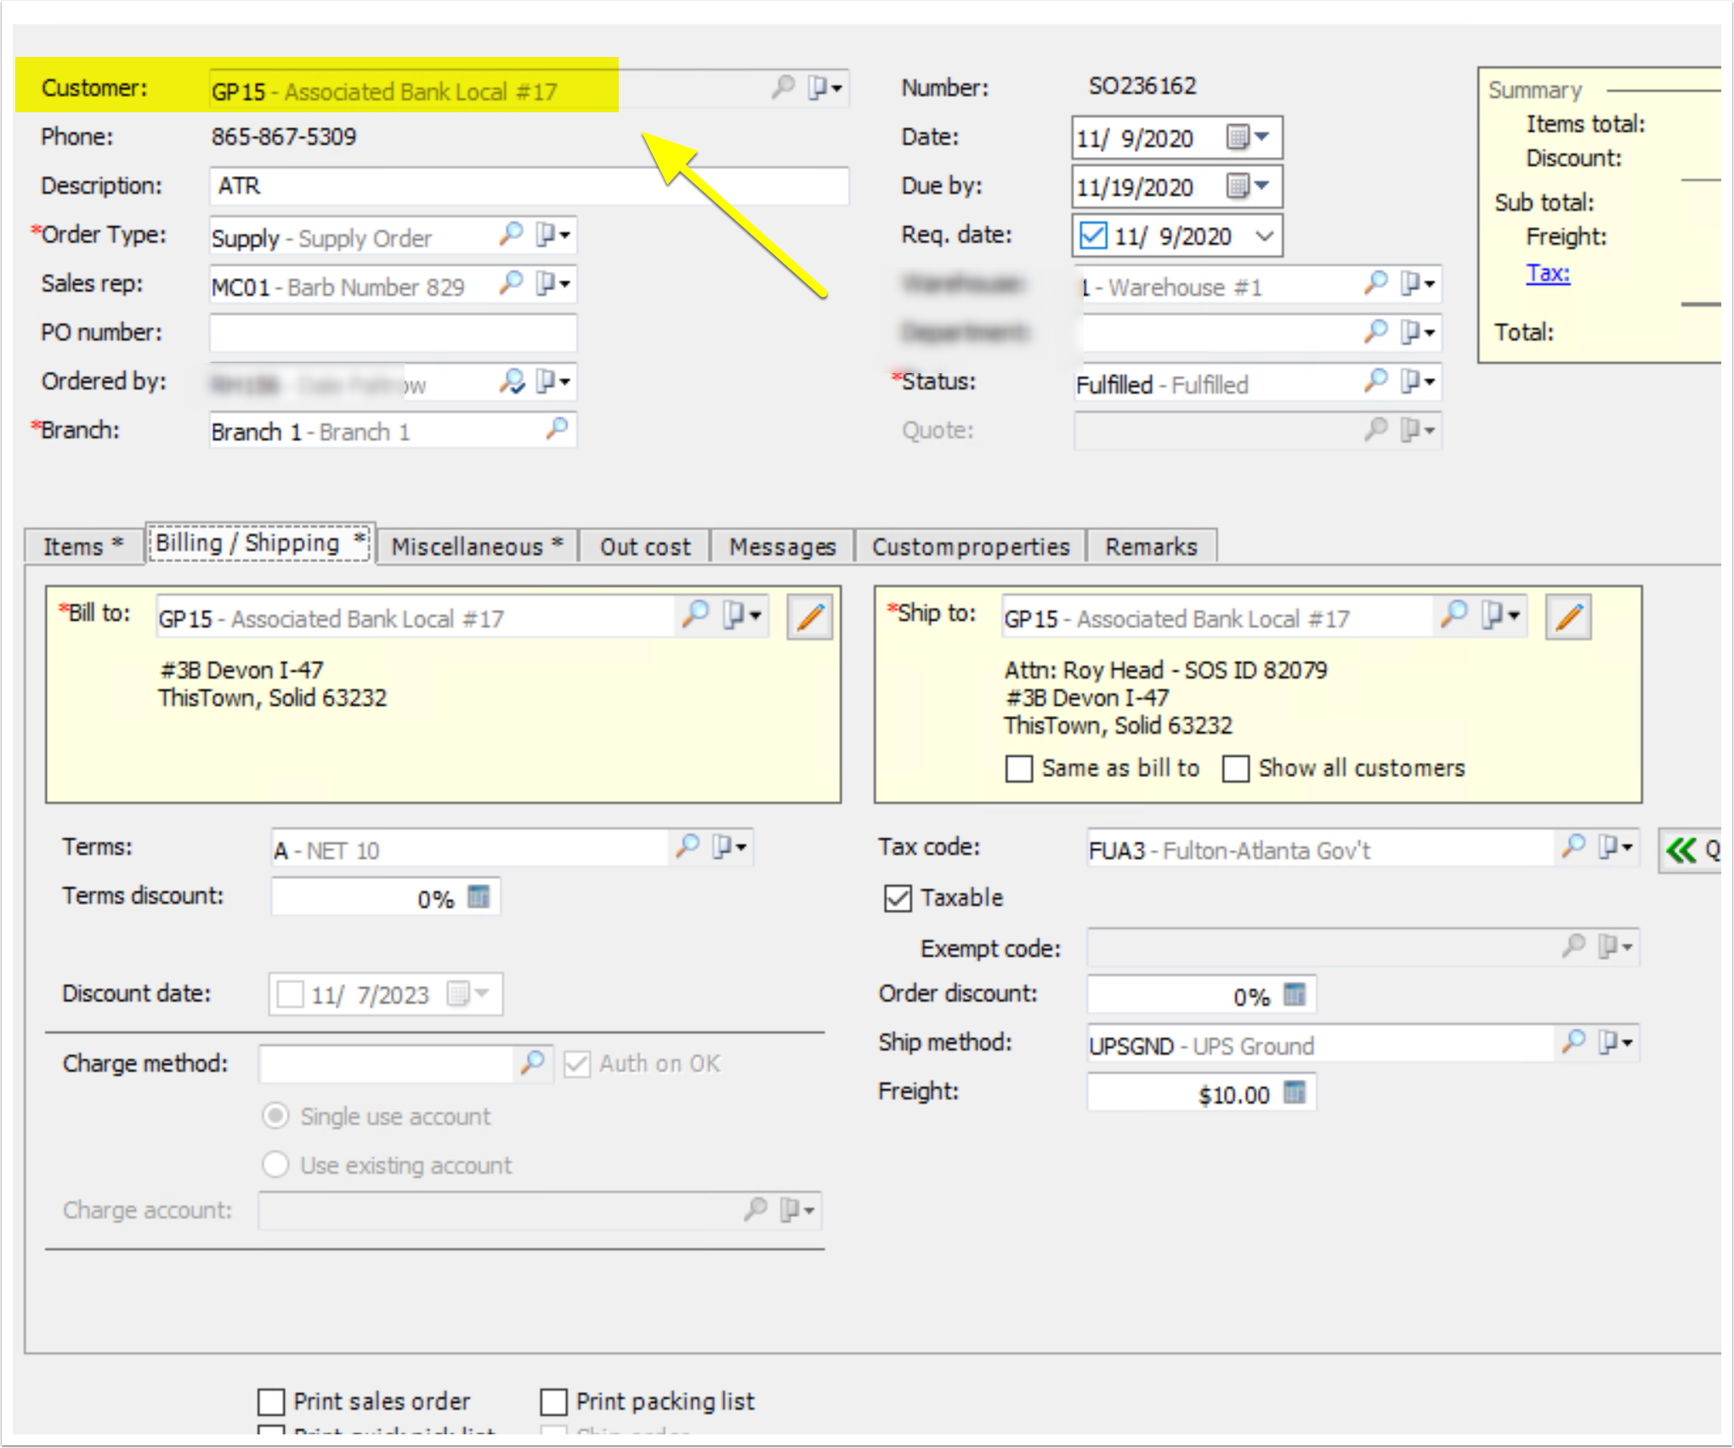Open the Out cost tab
This screenshot has height=1448, width=1734.
pos(645,546)
